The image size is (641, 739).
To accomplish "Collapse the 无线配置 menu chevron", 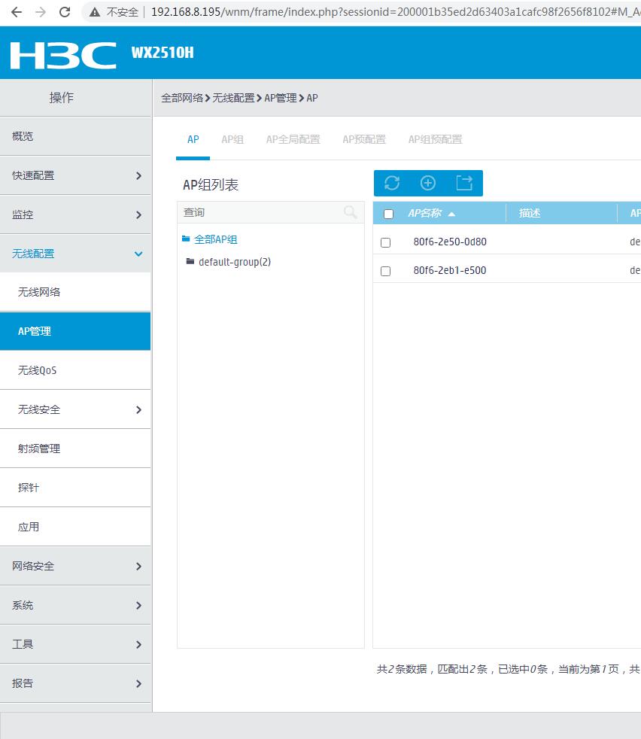I will click(x=138, y=254).
